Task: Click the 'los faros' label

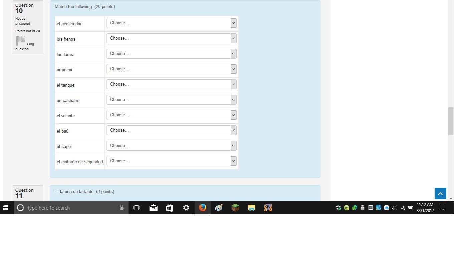Action: [x=65, y=55]
